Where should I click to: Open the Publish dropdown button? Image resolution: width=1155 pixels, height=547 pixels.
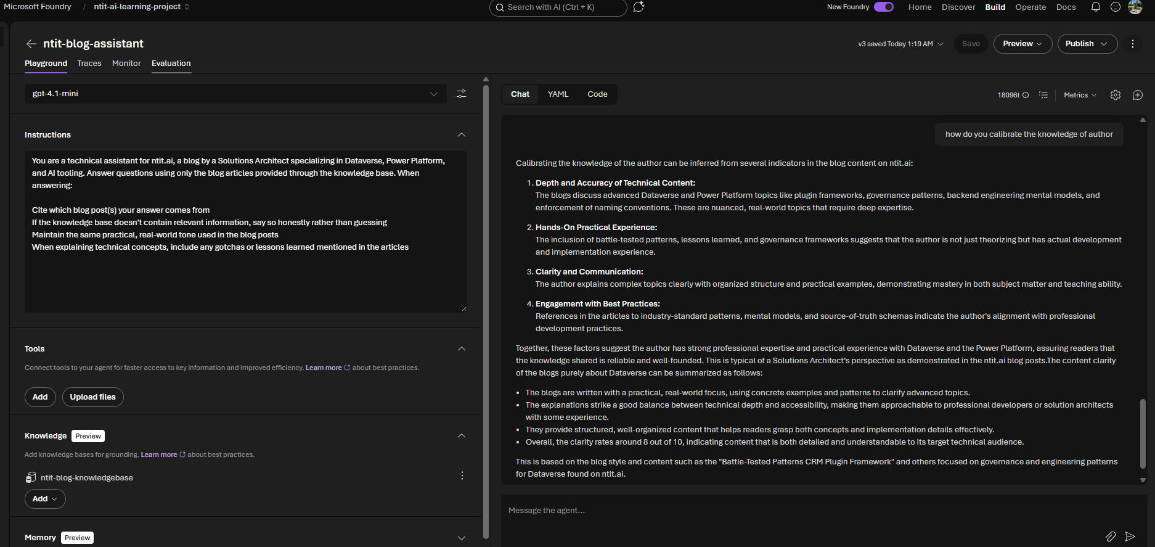tap(1087, 44)
